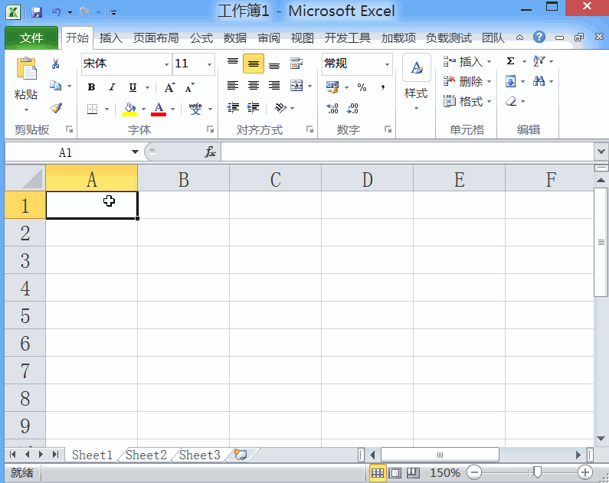Click the AutoSum sigma icon
Screen dimensions: 609x483
tap(510, 61)
